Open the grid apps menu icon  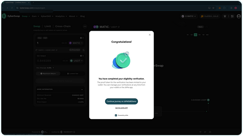point(232,16)
